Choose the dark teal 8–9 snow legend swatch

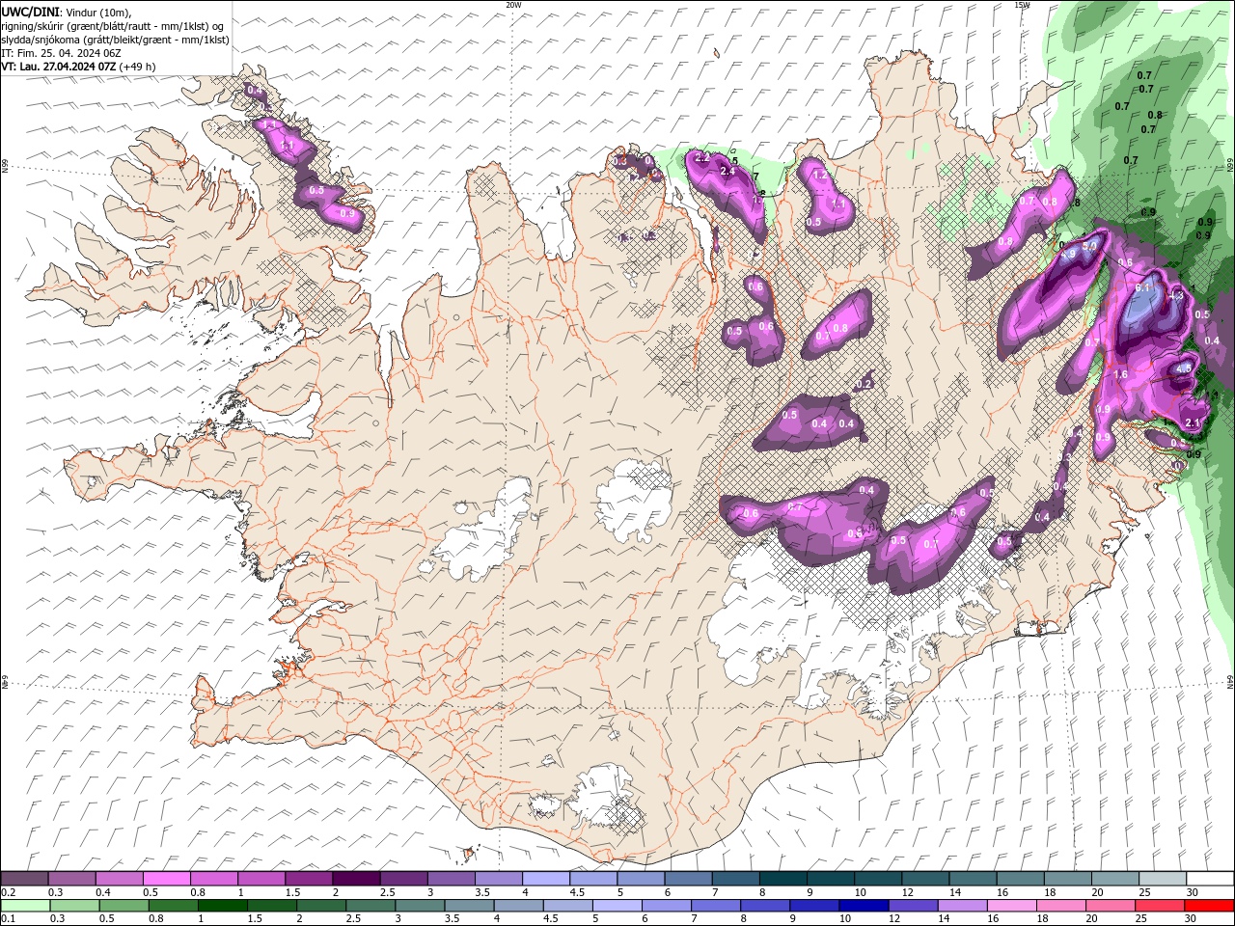[782, 879]
